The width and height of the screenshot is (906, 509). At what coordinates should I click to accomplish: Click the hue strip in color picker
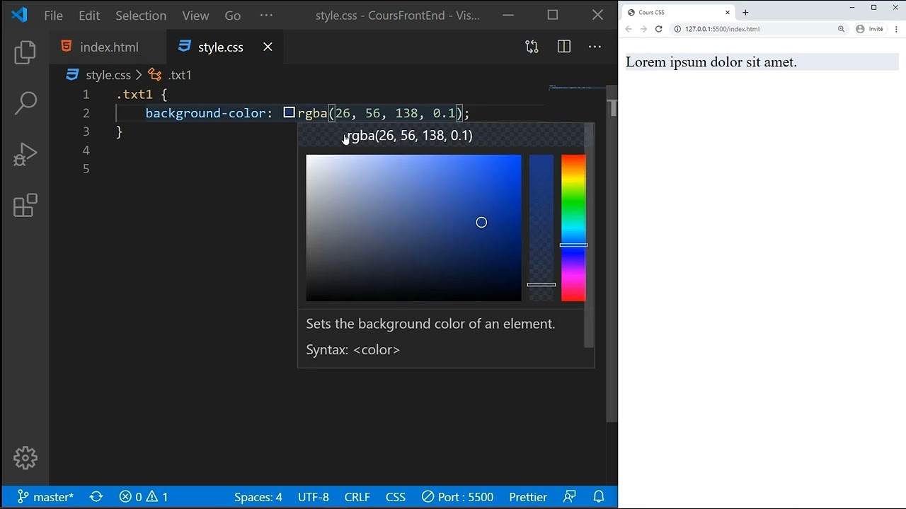point(573,228)
